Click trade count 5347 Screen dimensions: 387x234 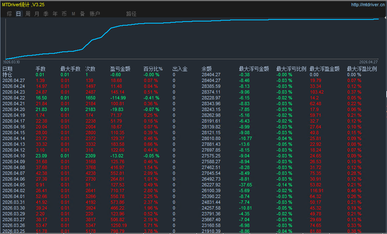pyautogui.click(x=91, y=225)
